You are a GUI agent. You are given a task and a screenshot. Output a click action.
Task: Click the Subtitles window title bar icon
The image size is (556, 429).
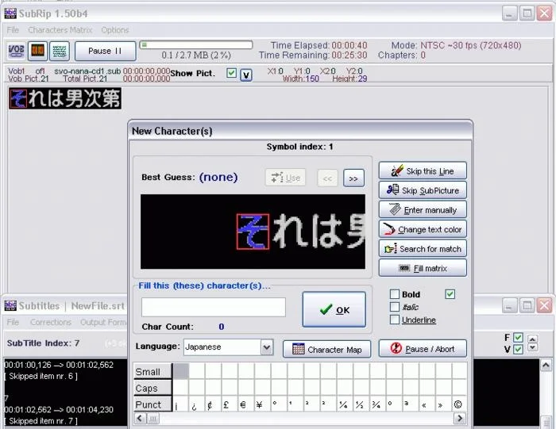click(x=10, y=305)
